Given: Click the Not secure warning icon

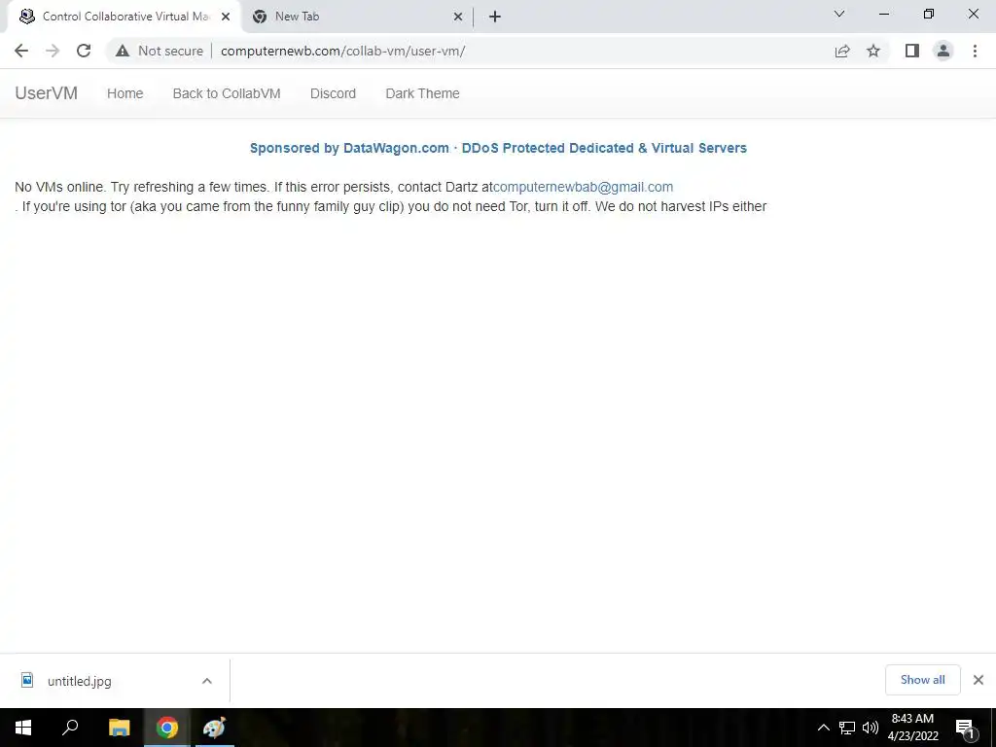Looking at the screenshot, I should coord(123,51).
